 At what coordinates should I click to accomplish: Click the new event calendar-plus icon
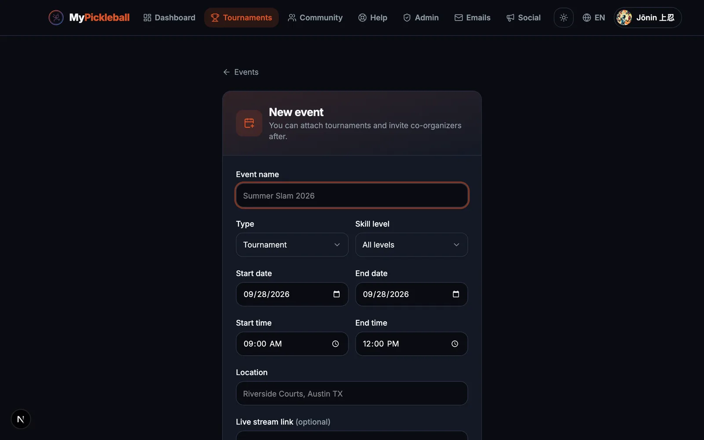[249, 123]
